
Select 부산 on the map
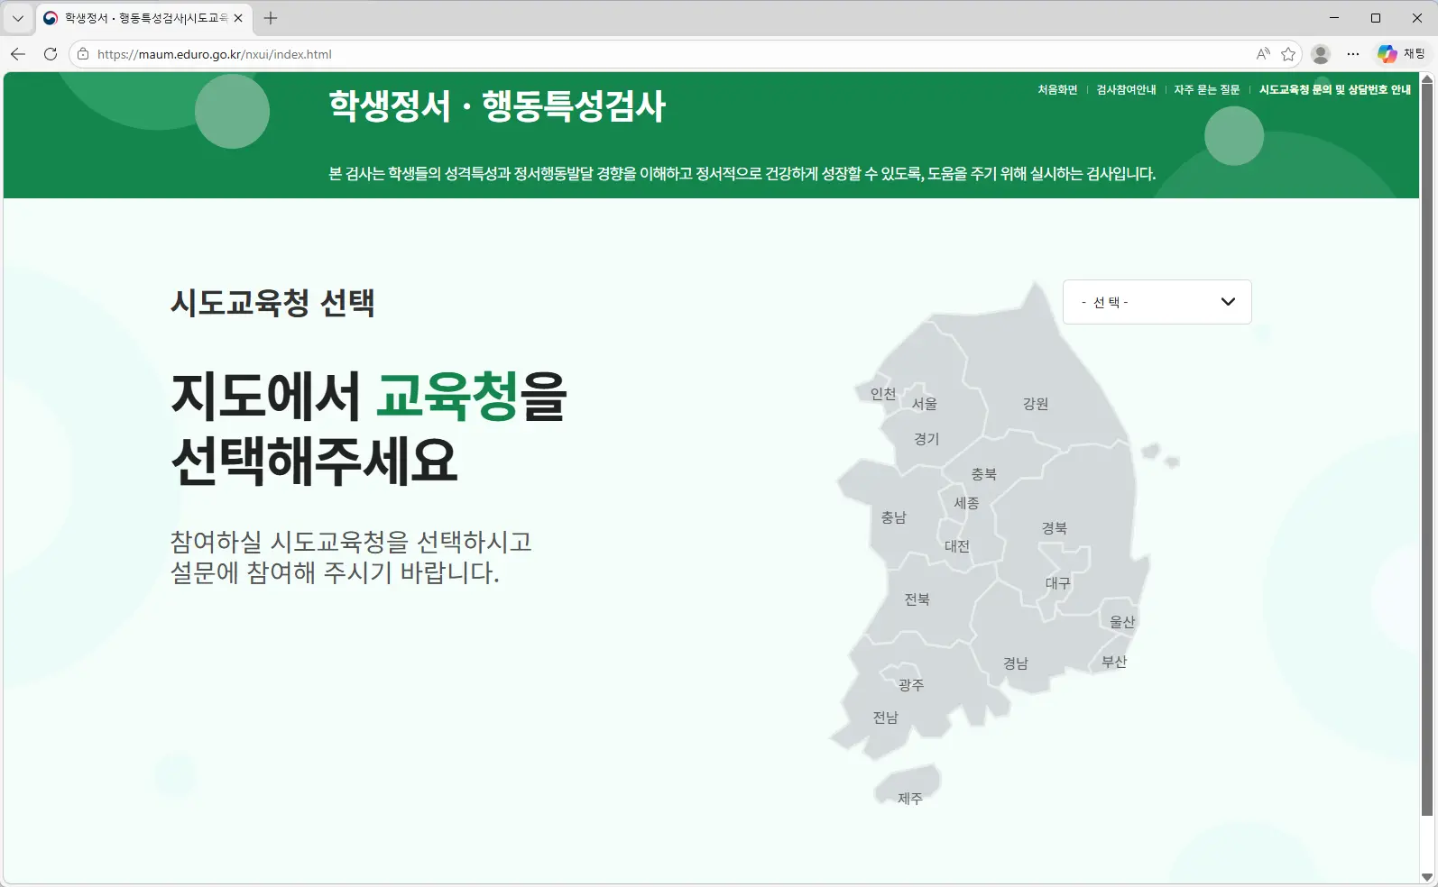click(1114, 662)
